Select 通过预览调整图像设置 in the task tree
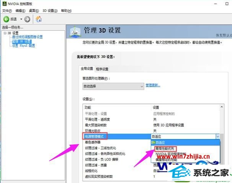 click(x=27, y=37)
